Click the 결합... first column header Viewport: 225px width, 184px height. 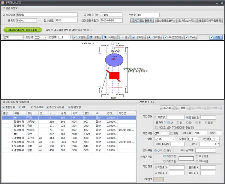click(7, 113)
